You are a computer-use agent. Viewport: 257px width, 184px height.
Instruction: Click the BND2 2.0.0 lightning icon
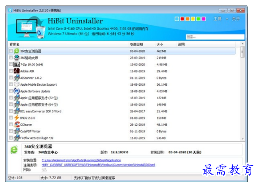[x=17, y=118]
